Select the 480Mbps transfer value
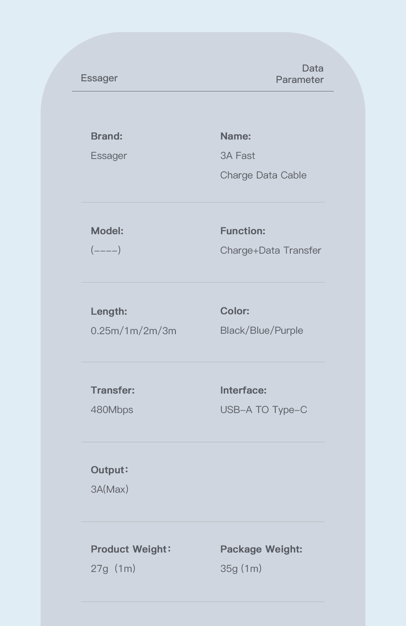 112,410
